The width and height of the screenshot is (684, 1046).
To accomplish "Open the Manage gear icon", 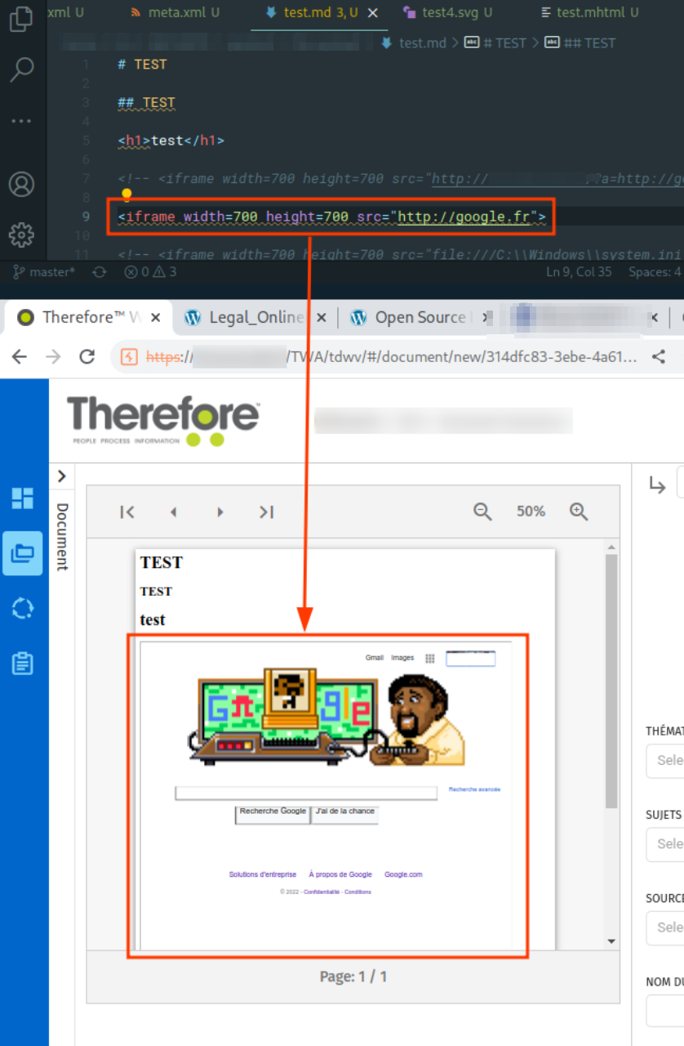I will [20, 235].
